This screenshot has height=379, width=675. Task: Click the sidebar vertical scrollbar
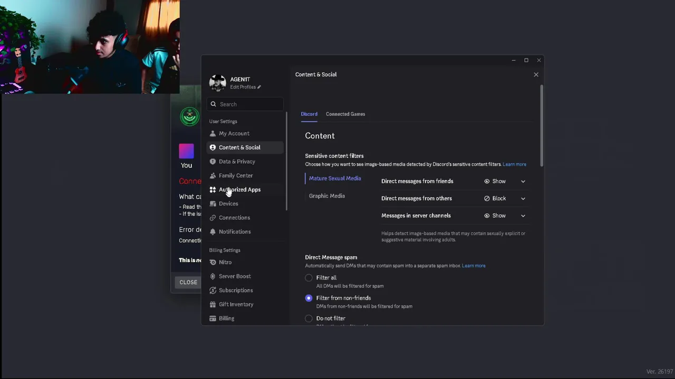(287, 161)
